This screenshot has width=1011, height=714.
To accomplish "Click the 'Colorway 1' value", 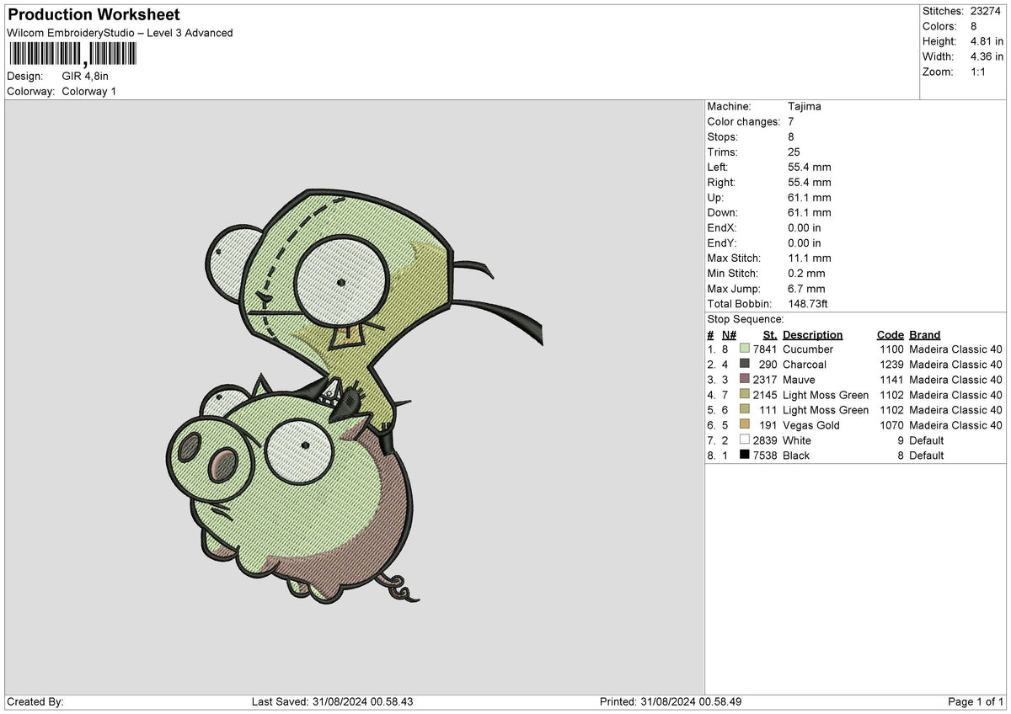I will (x=89, y=91).
